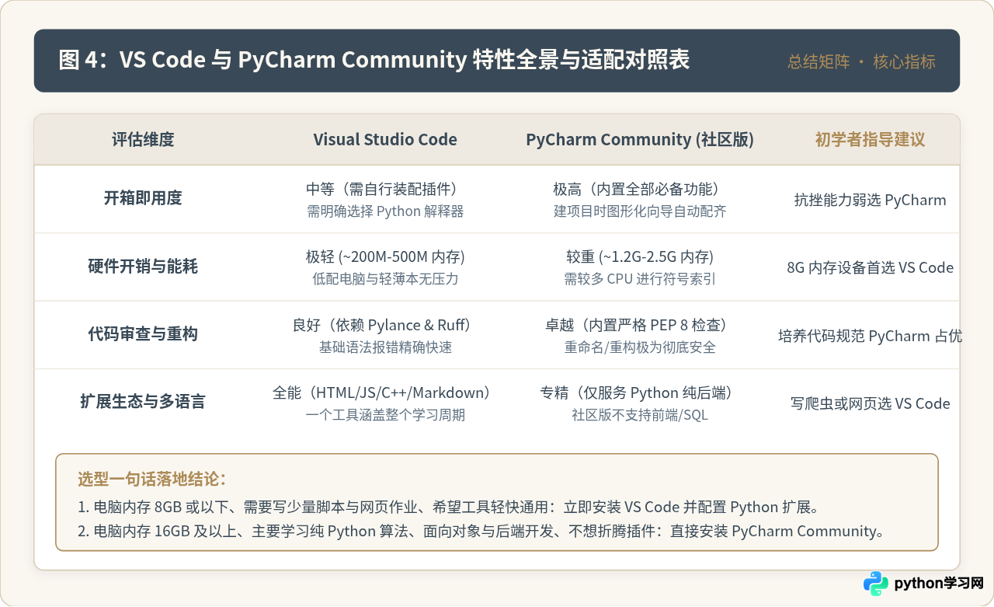Select the "初学者指导建议" column header
994x607 pixels.
(x=870, y=140)
